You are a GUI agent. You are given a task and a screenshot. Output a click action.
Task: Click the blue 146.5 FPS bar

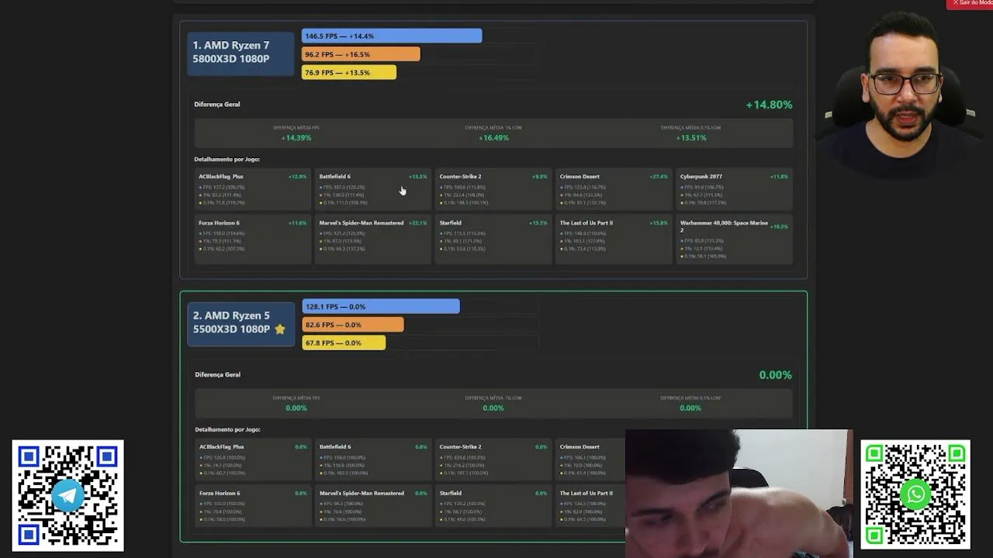[x=392, y=36]
